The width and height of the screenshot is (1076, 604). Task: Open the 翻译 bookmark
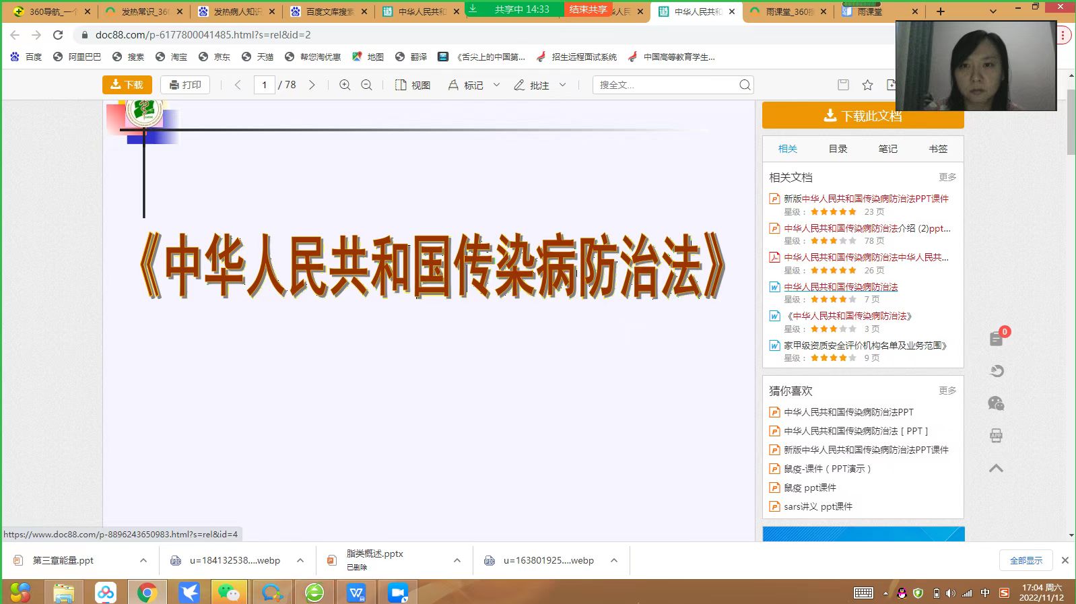click(x=411, y=57)
